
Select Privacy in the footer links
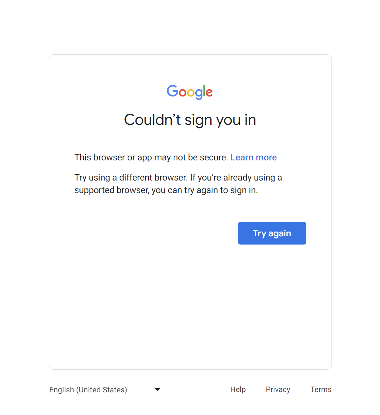tap(278, 389)
